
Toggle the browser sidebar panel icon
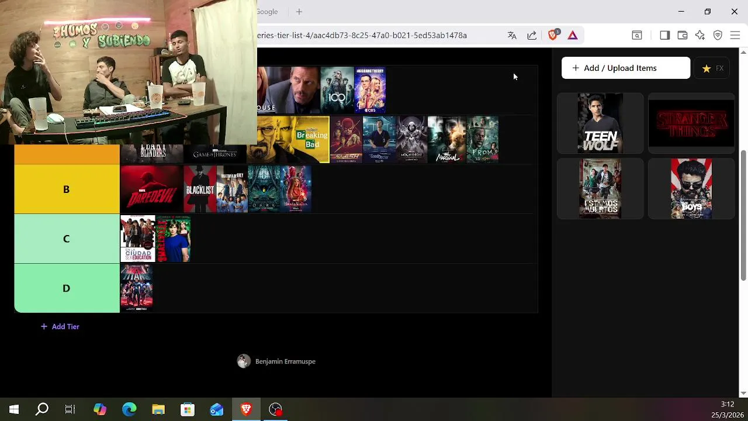tap(664, 35)
